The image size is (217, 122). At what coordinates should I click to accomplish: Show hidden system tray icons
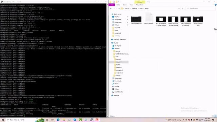[183, 120]
